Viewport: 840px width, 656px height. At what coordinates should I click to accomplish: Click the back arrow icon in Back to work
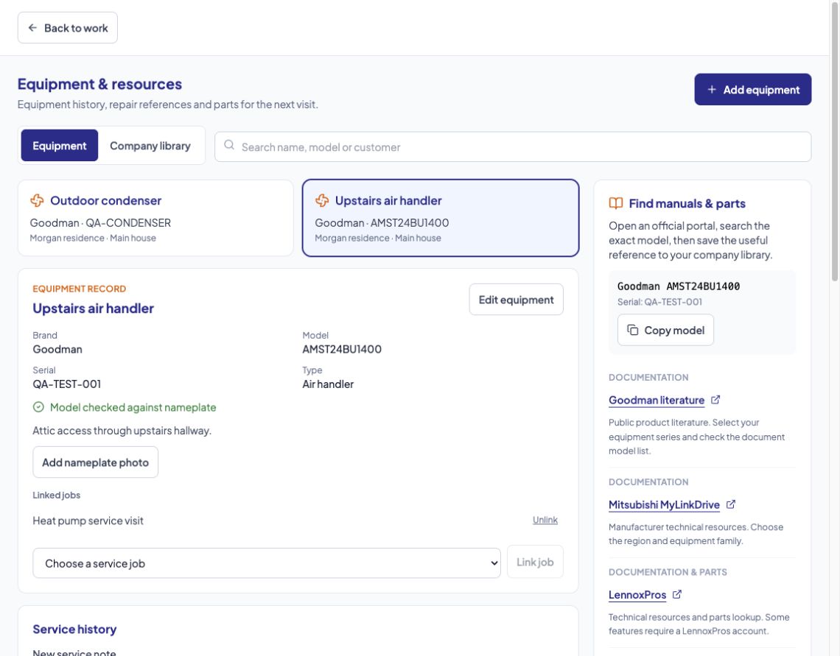coord(32,28)
